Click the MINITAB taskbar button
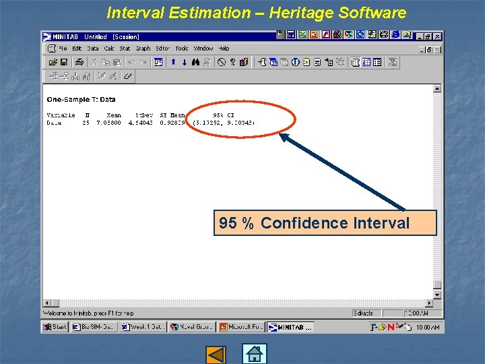The width and height of the screenshot is (485, 364). (290, 327)
